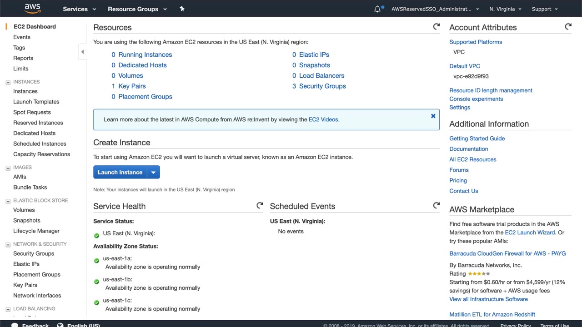Open the Support menu dropdown
The width and height of the screenshot is (582, 327).
[x=544, y=9]
